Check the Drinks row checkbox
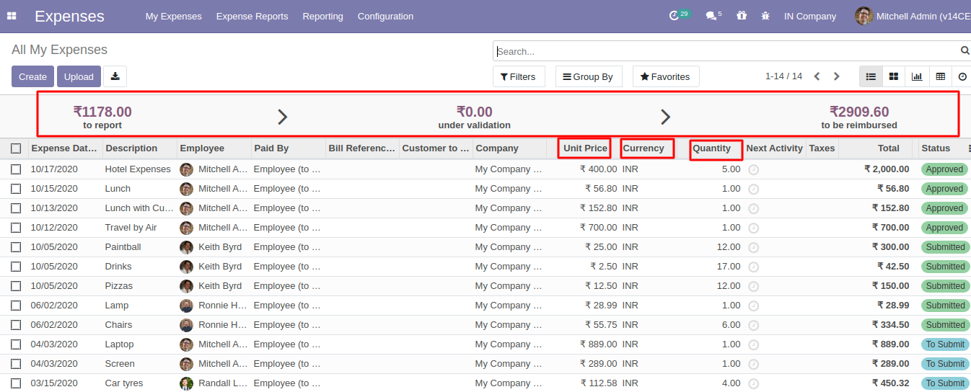The width and height of the screenshot is (971, 392). tap(16, 267)
